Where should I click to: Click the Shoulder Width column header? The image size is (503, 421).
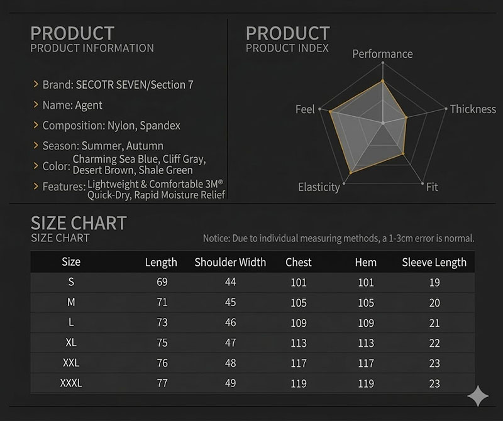pos(230,263)
